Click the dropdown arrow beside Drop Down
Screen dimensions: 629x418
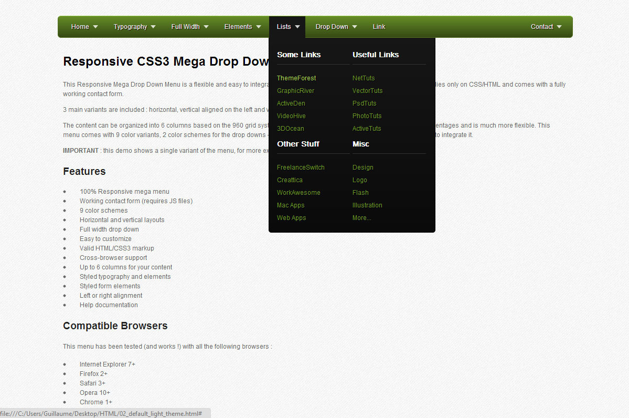tap(355, 27)
